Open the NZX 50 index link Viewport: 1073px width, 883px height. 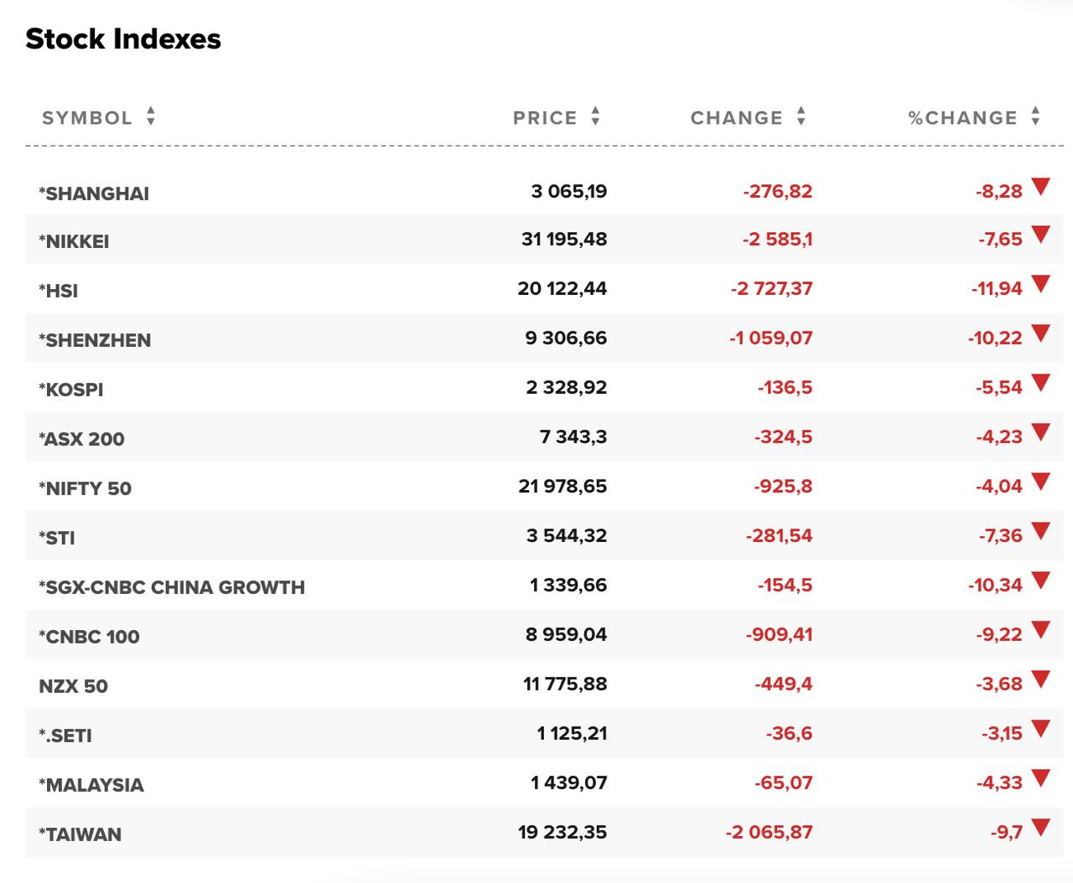click(x=73, y=687)
